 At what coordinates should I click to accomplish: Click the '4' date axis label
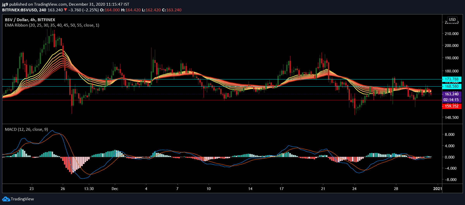pos(146,189)
